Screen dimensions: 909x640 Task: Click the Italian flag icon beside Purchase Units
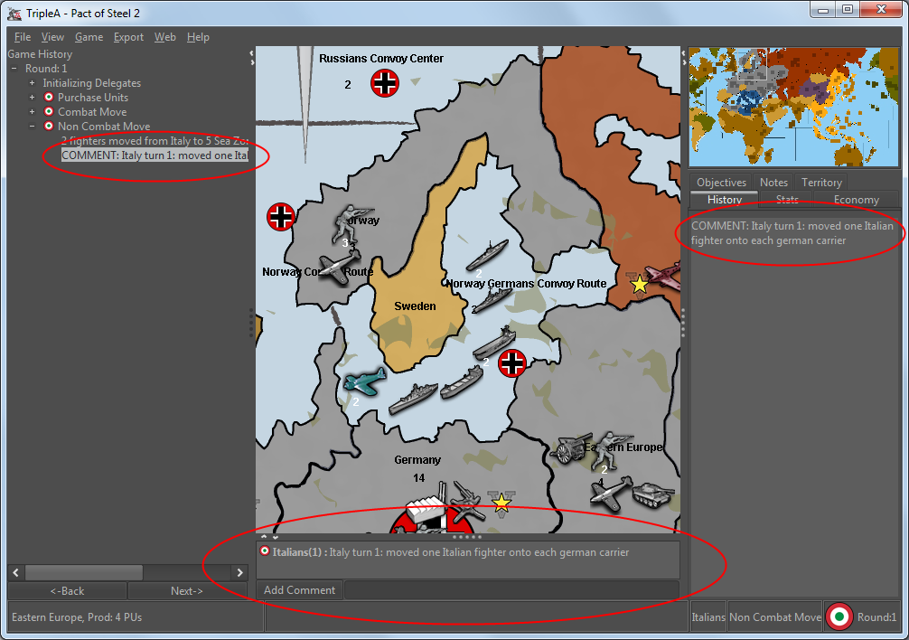(x=49, y=98)
